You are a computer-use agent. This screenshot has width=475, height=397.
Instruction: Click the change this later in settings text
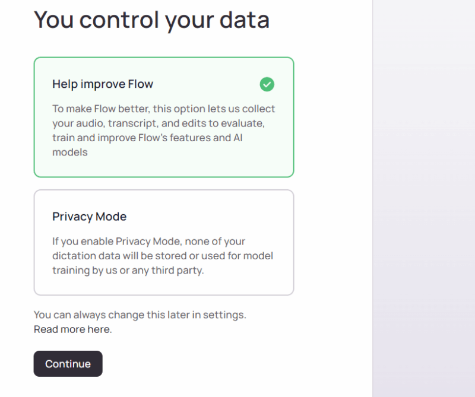(140, 315)
